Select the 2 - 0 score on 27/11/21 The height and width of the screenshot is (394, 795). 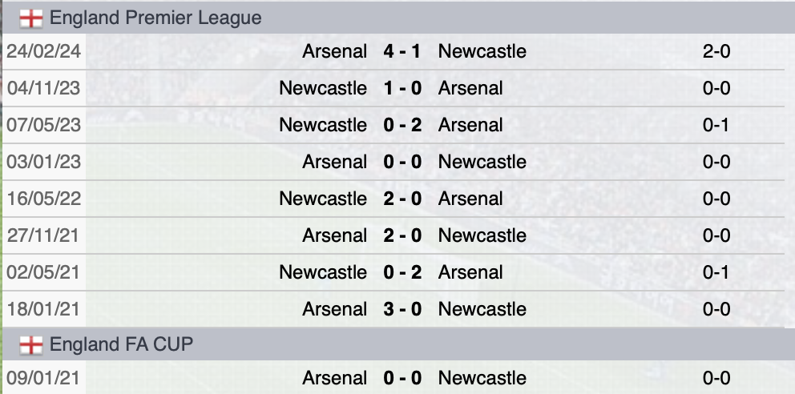pyautogui.click(x=402, y=235)
